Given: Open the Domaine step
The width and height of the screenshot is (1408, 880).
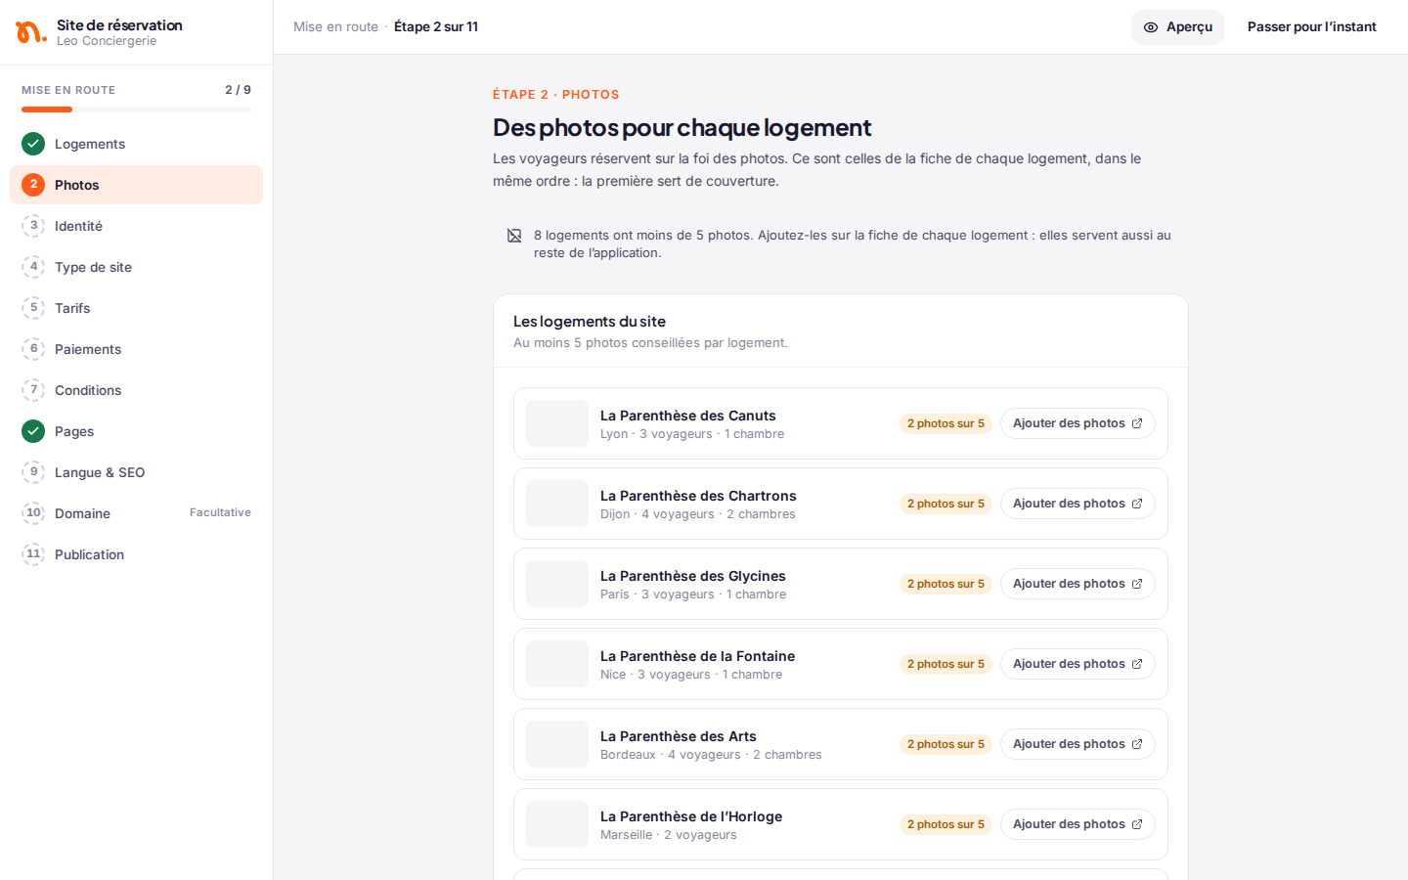Looking at the screenshot, I should (x=136, y=513).
